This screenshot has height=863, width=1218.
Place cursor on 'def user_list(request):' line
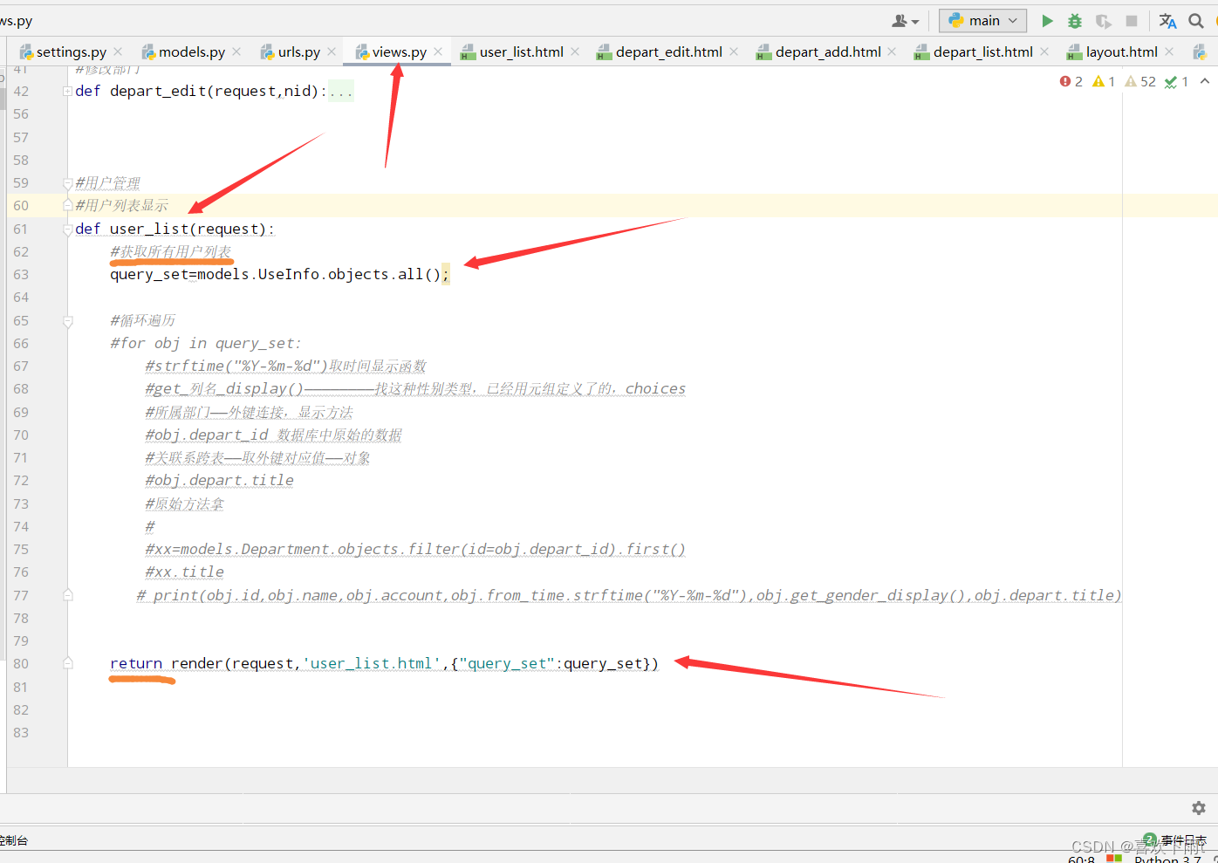click(x=174, y=229)
